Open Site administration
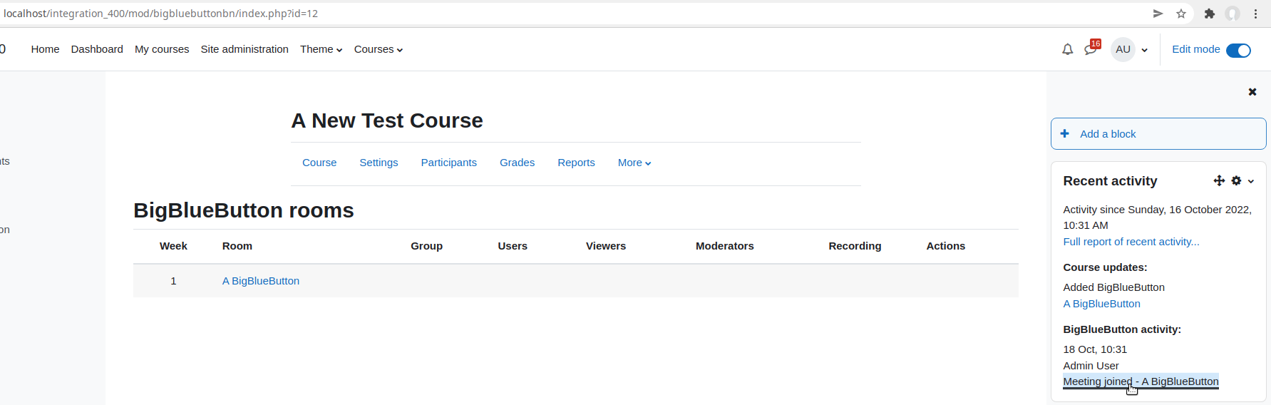 [245, 49]
